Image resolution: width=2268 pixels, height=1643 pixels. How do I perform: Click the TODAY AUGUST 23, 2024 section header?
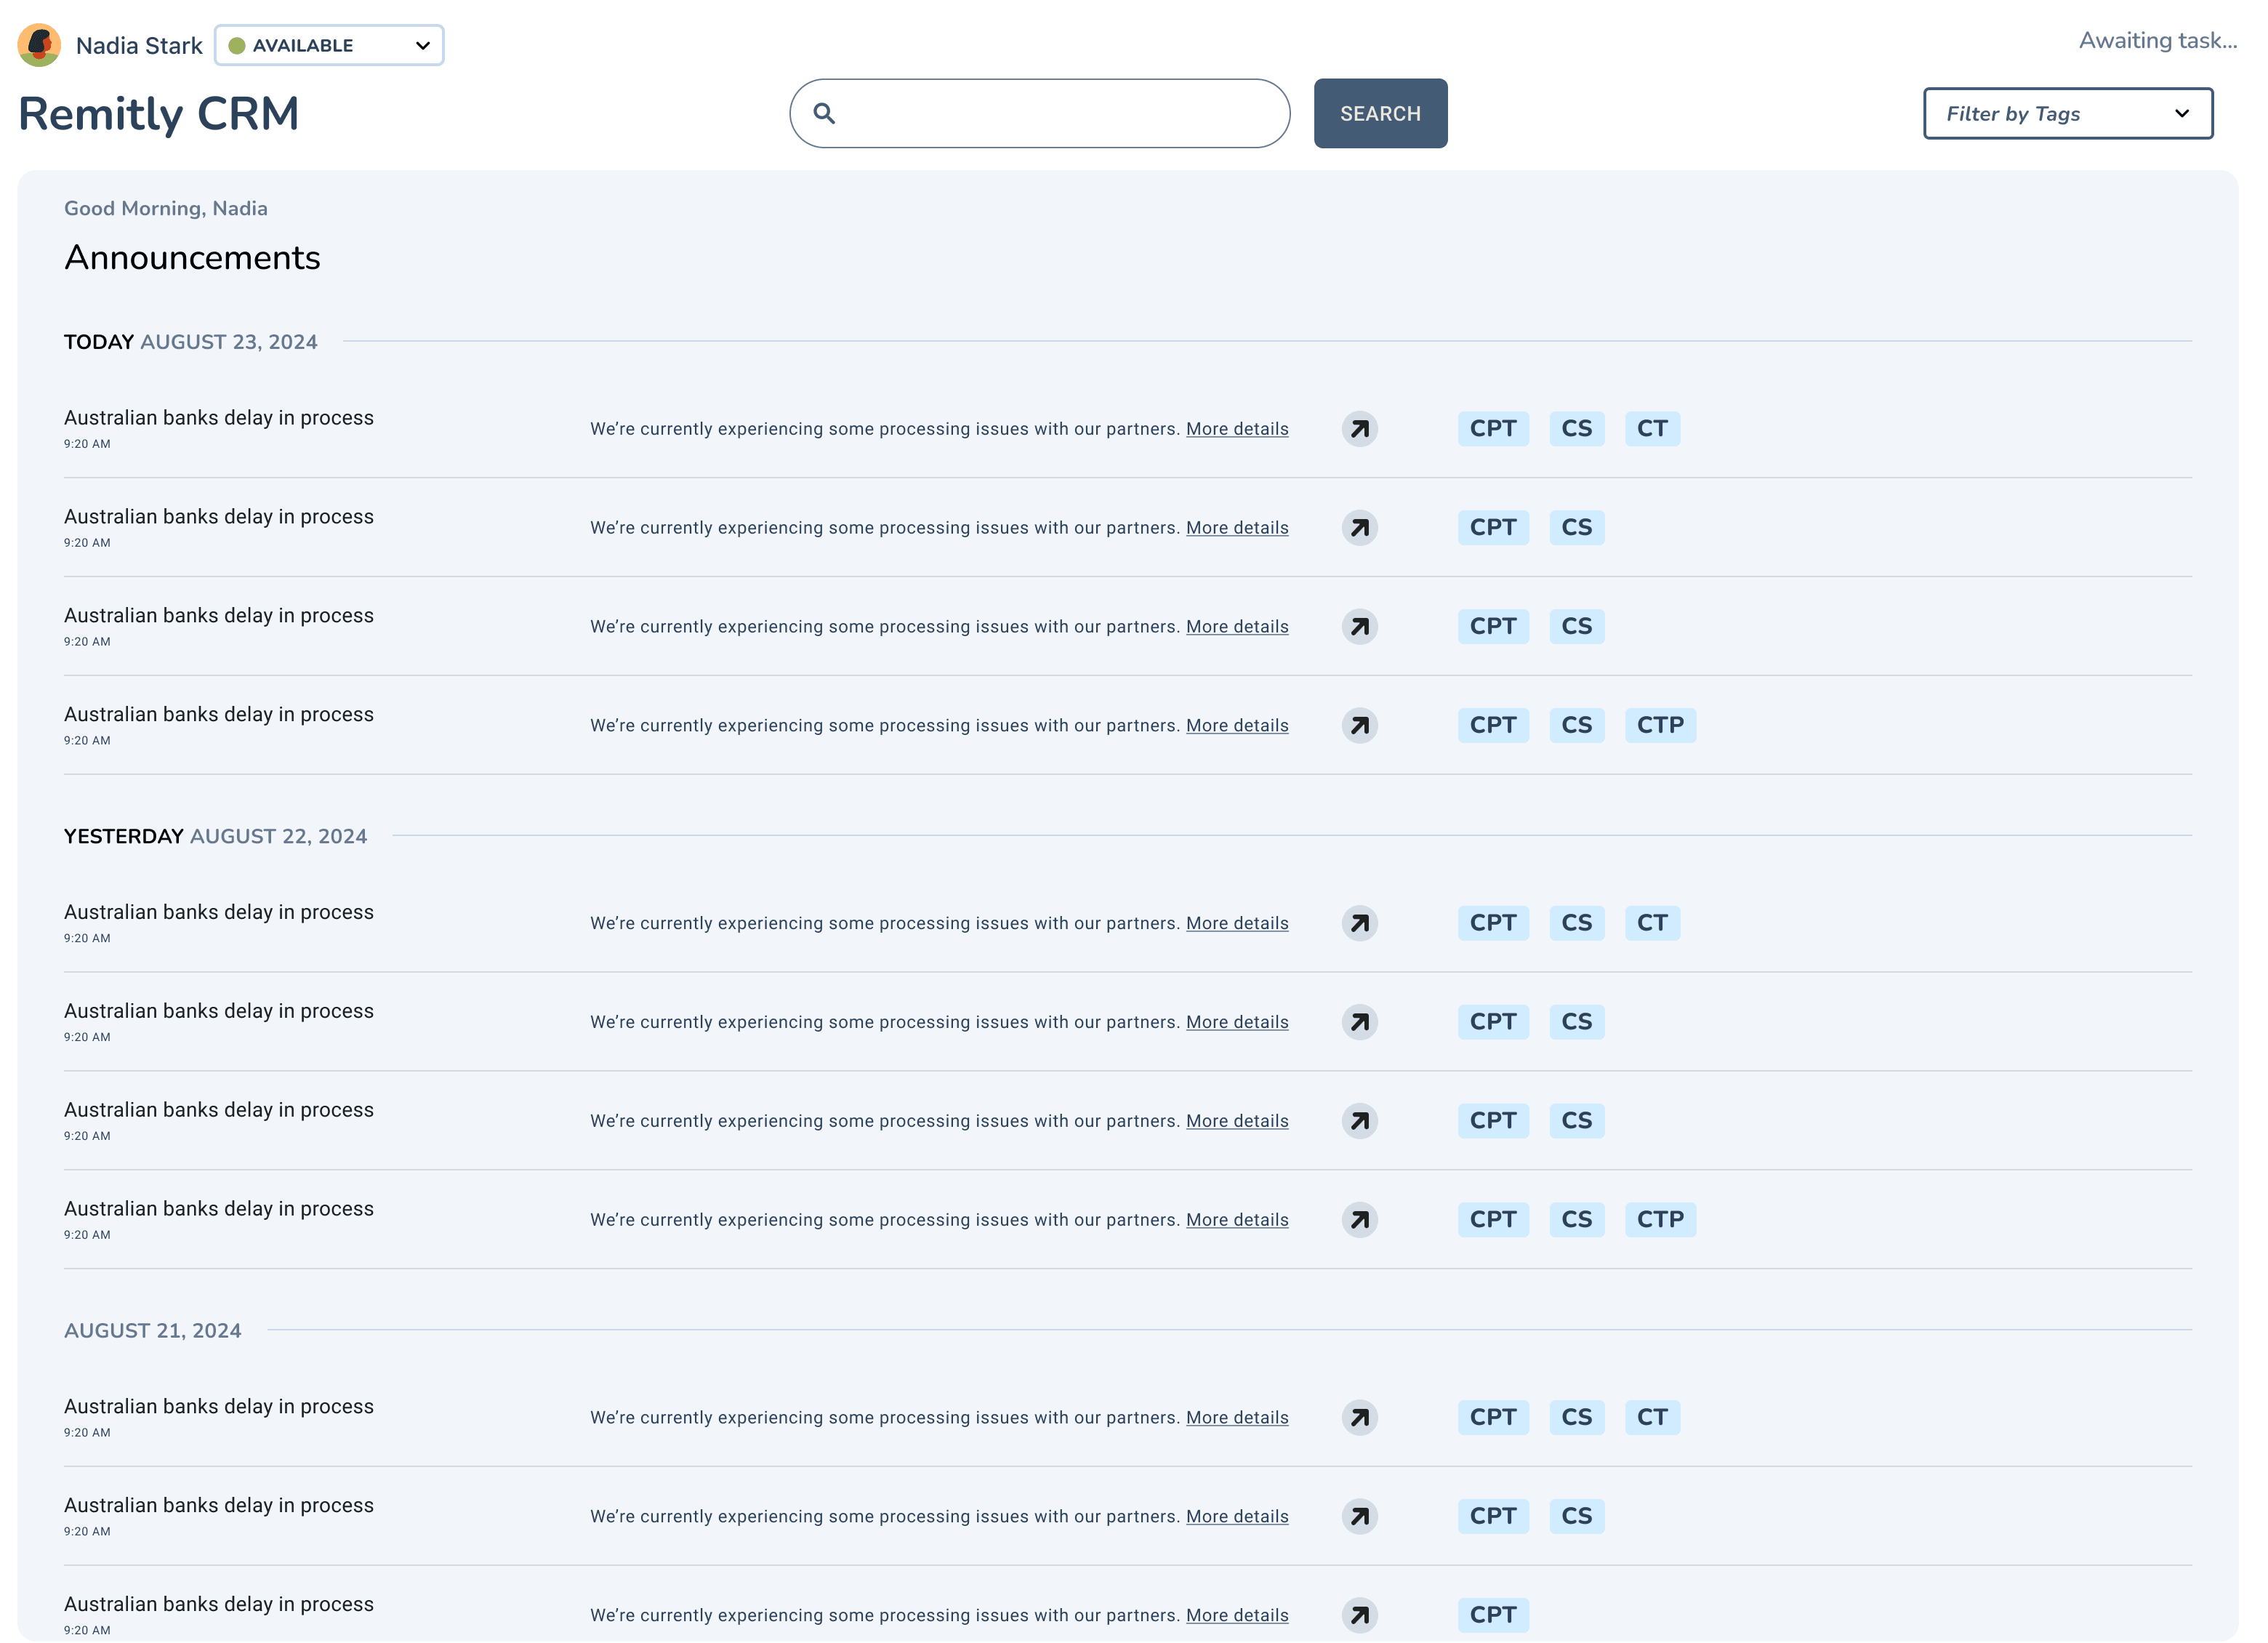(191, 342)
